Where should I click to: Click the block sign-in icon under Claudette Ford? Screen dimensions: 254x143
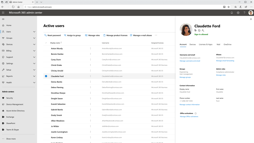199,30
